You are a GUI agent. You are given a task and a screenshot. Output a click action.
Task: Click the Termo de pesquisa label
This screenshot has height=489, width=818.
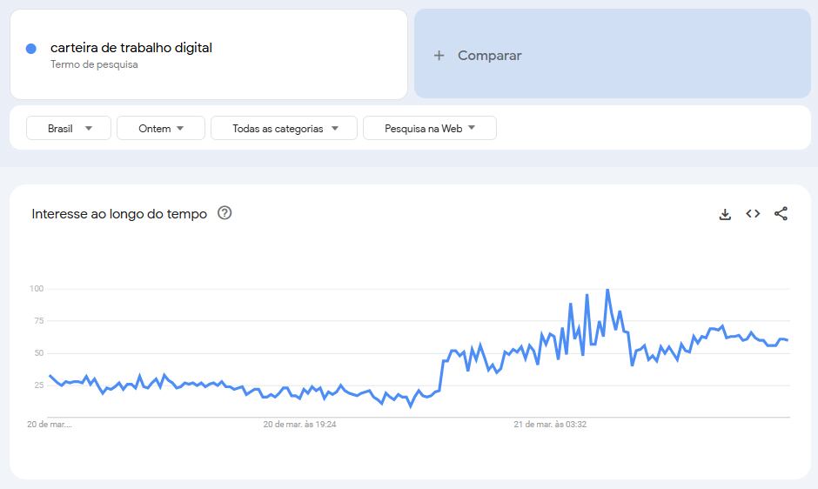[x=94, y=64]
